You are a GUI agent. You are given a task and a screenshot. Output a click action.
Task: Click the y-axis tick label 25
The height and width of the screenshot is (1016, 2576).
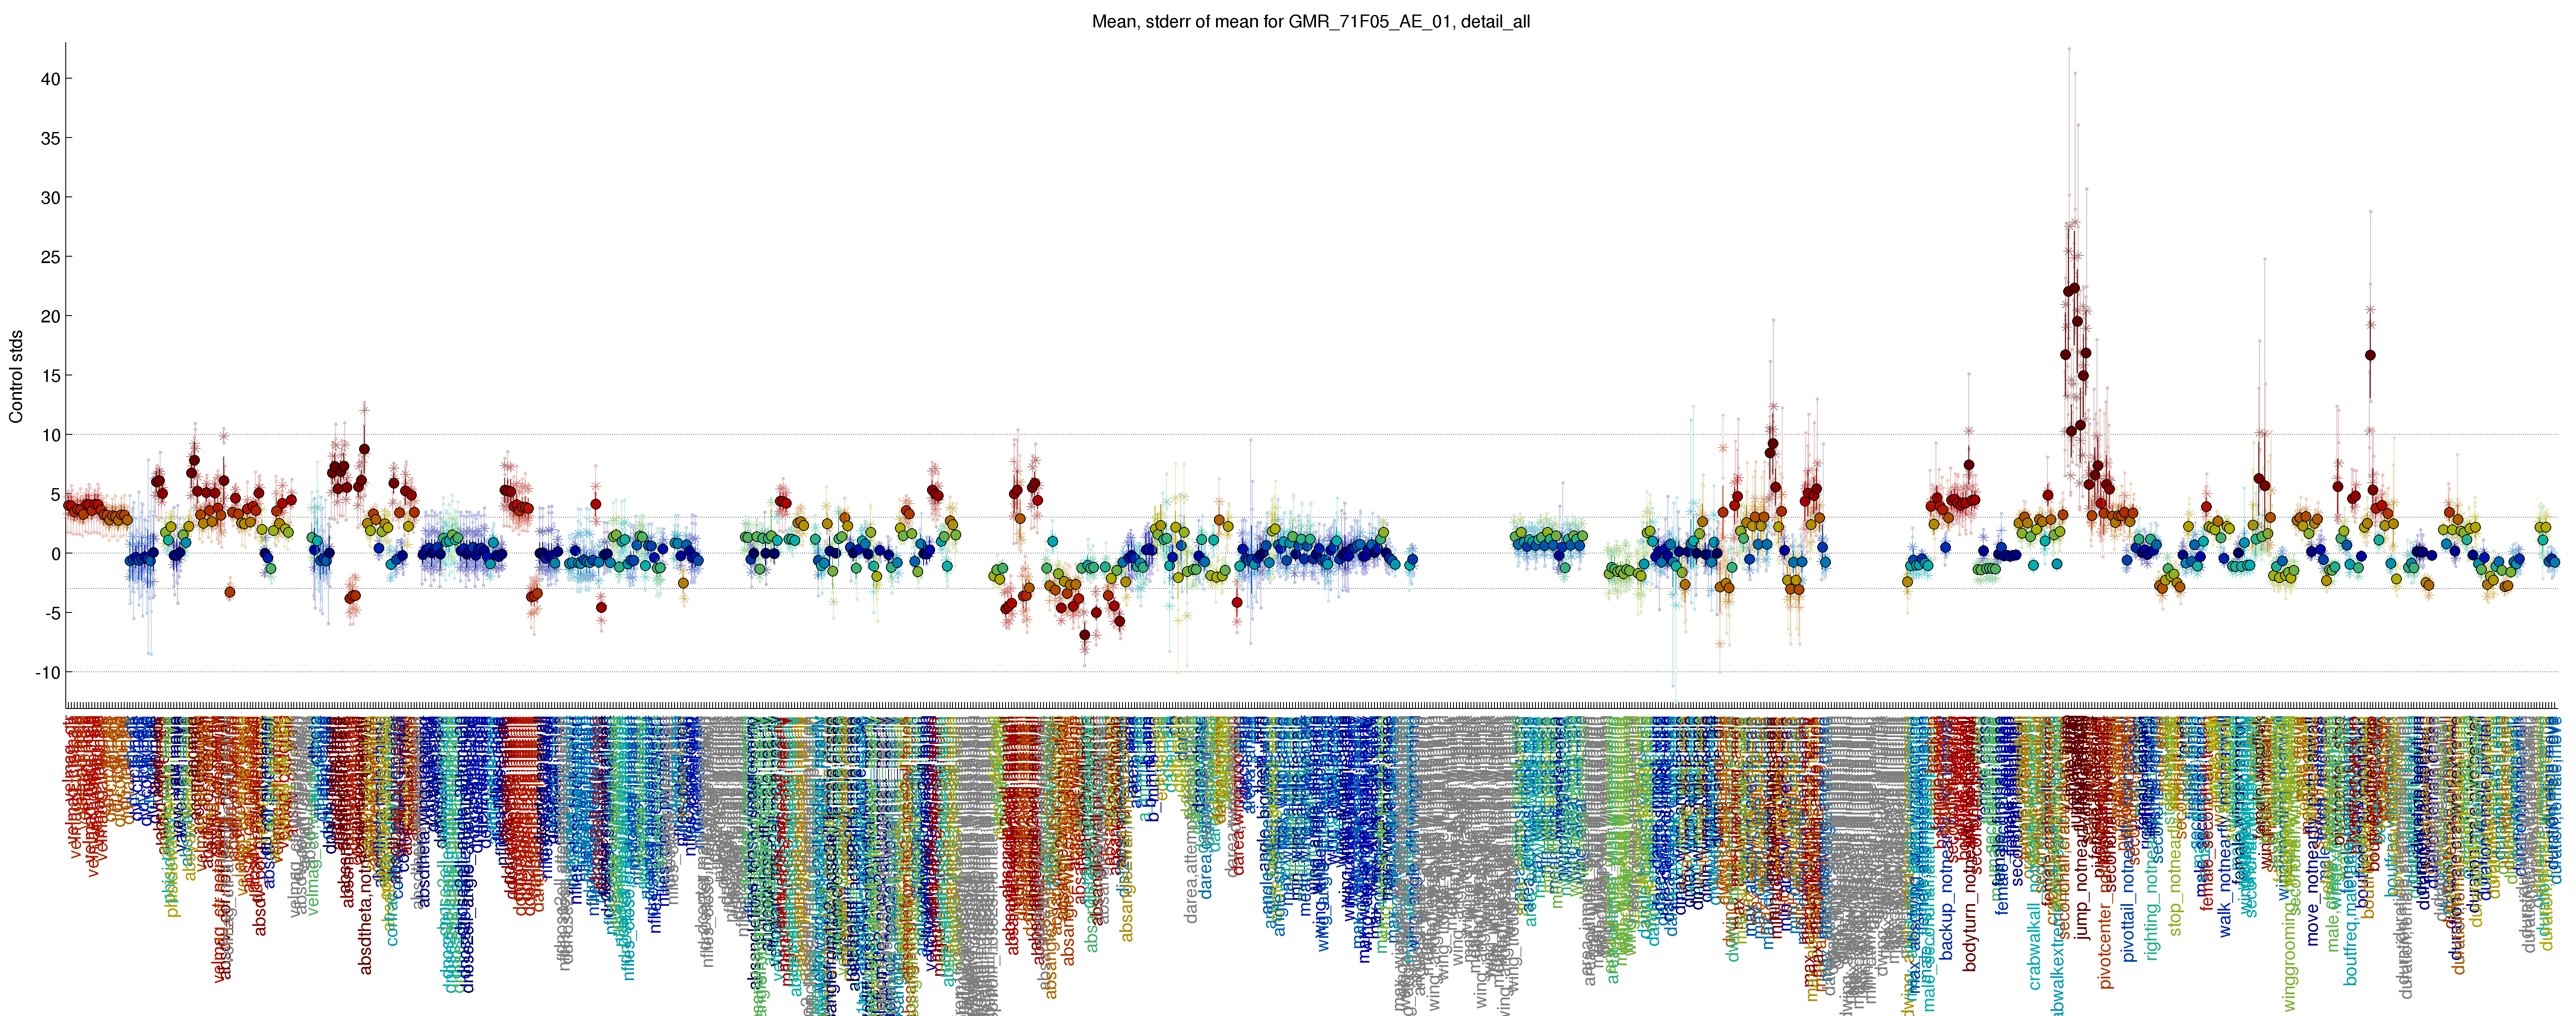click(x=49, y=257)
